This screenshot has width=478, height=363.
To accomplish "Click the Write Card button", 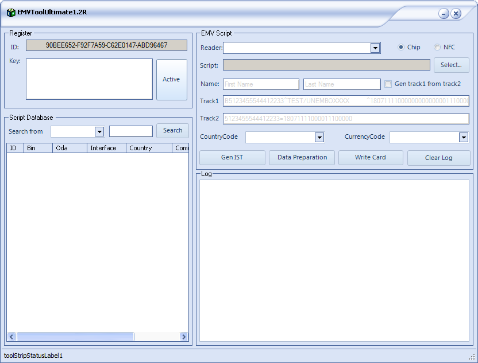I will click(x=371, y=158).
